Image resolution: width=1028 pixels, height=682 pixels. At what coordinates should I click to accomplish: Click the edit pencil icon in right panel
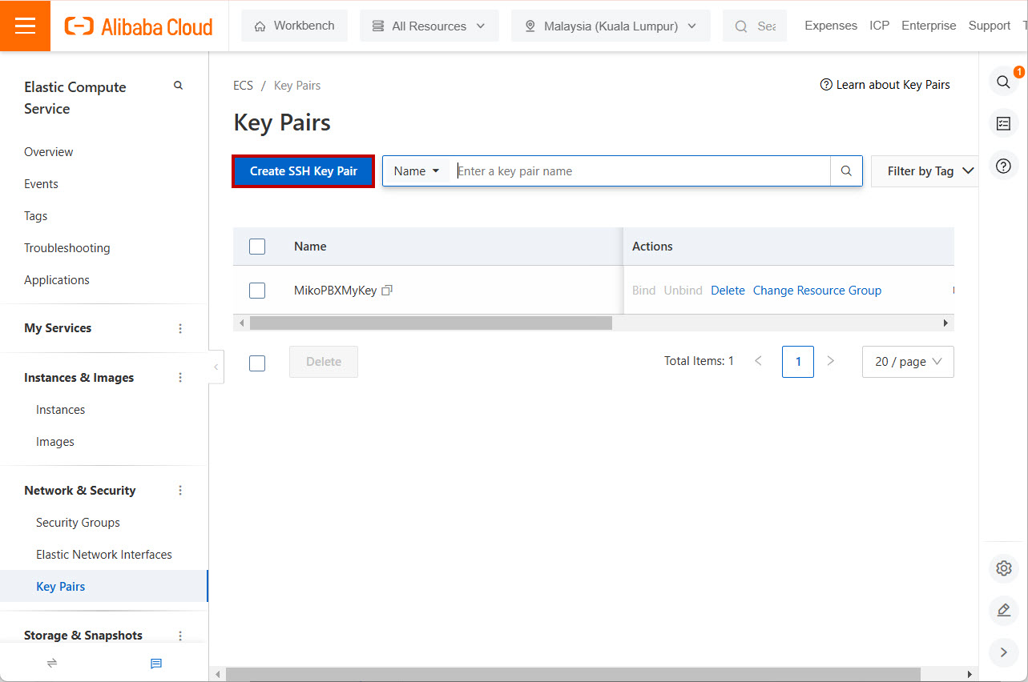pos(1003,610)
